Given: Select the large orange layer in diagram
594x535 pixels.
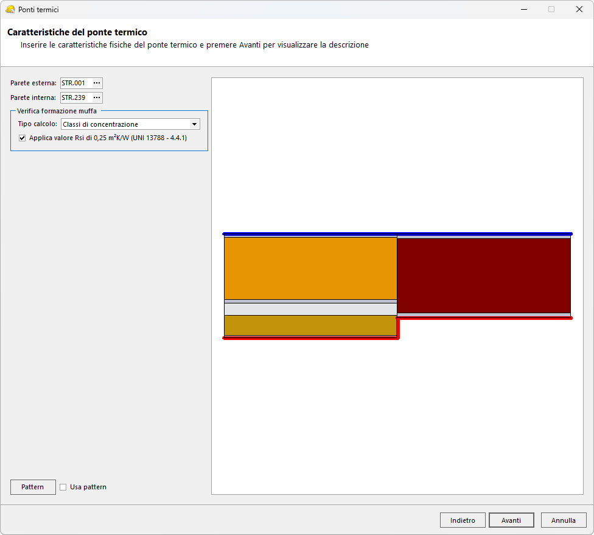Looking at the screenshot, I should click(x=310, y=268).
